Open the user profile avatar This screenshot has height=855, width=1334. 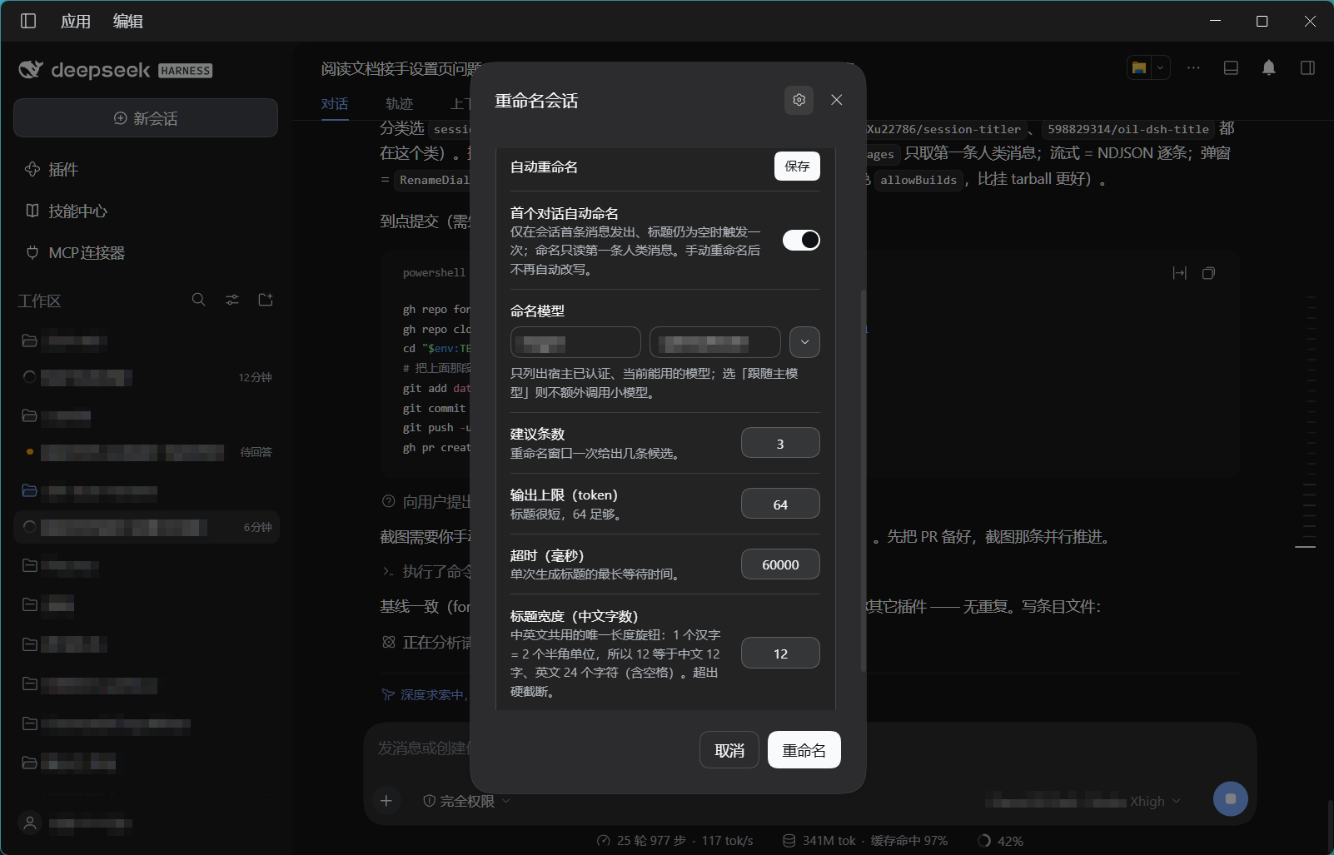(x=30, y=823)
